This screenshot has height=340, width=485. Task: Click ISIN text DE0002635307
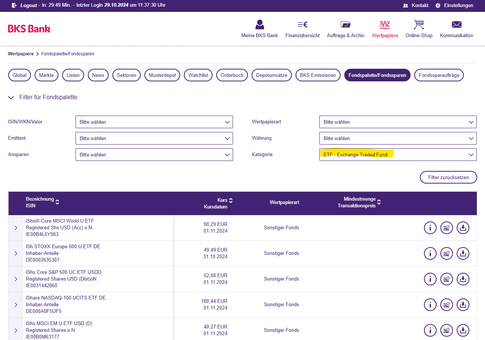(42, 260)
